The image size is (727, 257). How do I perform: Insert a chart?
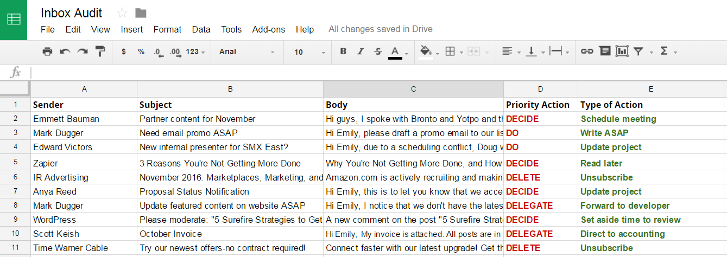point(622,52)
